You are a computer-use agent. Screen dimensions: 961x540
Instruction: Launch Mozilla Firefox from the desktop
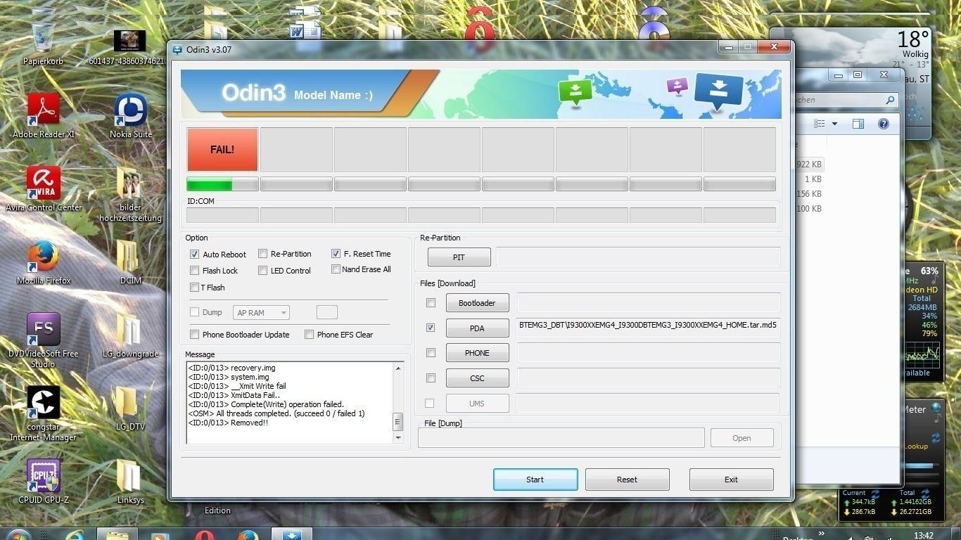44,262
